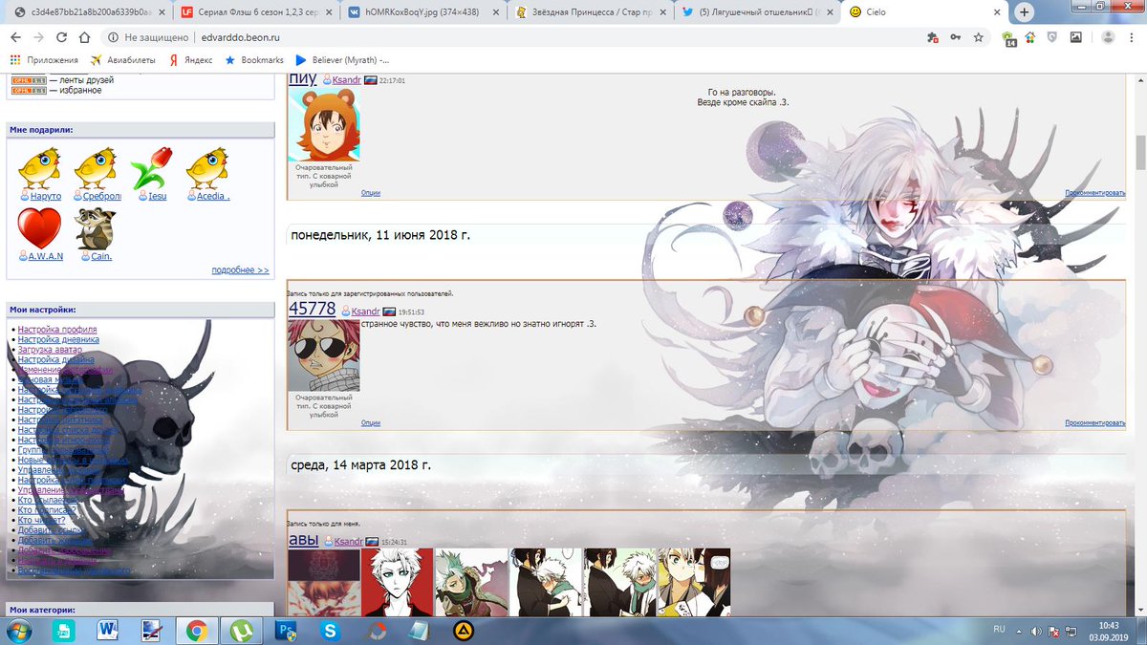Bookmark this page with the star icon
The height and width of the screenshot is (645, 1147).
click(x=978, y=37)
